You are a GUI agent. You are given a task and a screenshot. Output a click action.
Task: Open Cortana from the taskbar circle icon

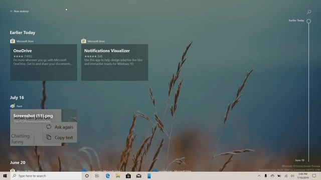(87, 175)
